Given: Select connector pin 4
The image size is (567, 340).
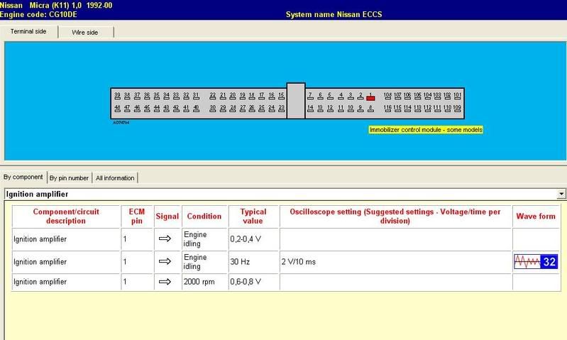Looking at the screenshot, I should pos(341,96).
